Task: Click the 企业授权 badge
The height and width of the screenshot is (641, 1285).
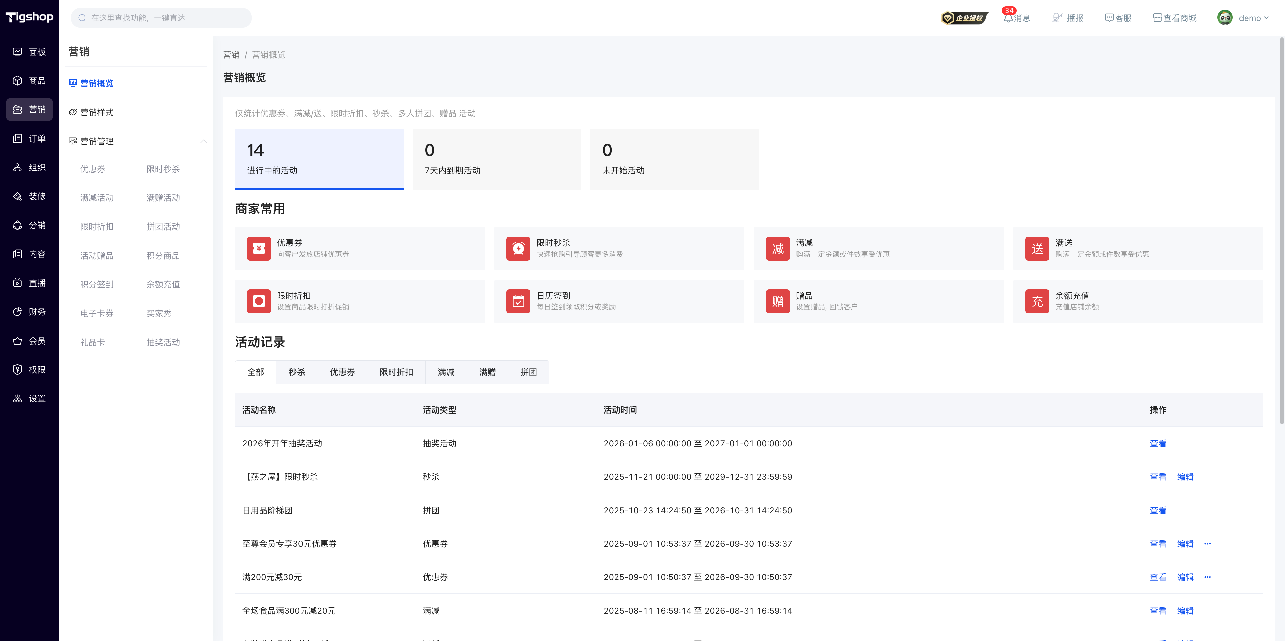Action: tap(964, 18)
